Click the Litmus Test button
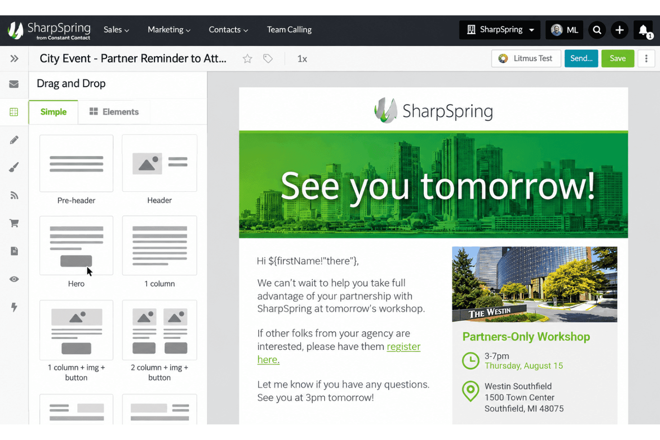This screenshot has width=660, height=440. tap(526, 58)
